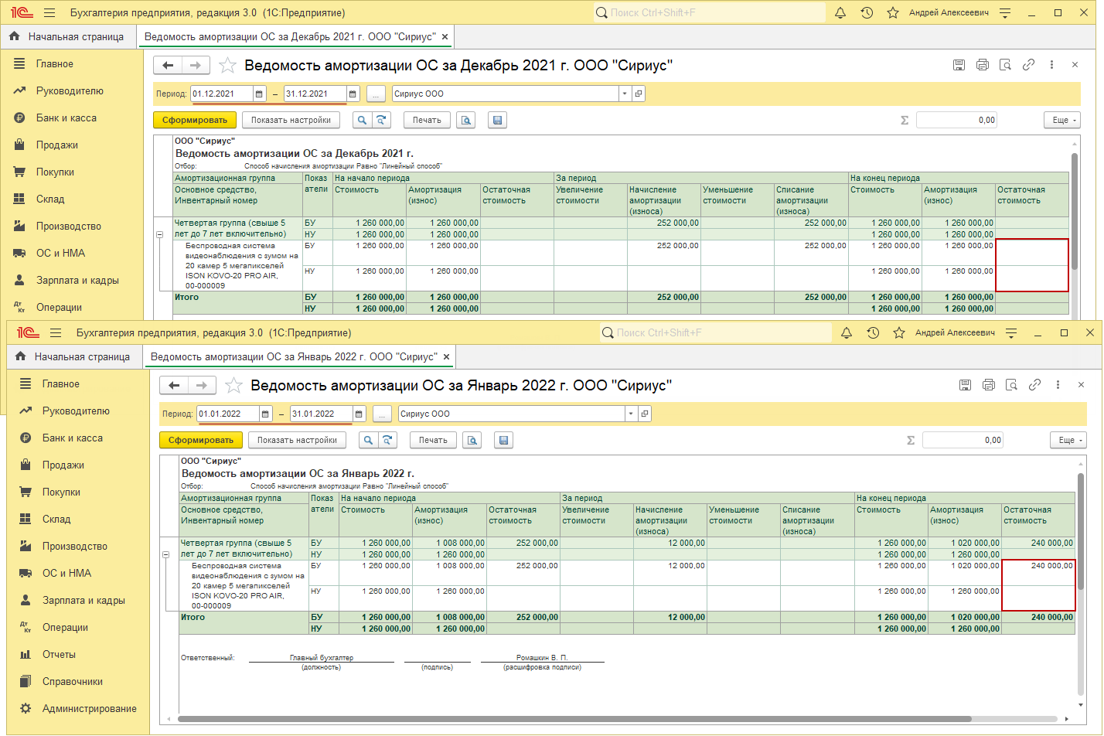Click the save-to-disk icon beside Печать in January report
The width and height of the screenshot is (1104, 736).
pos(503,440)
